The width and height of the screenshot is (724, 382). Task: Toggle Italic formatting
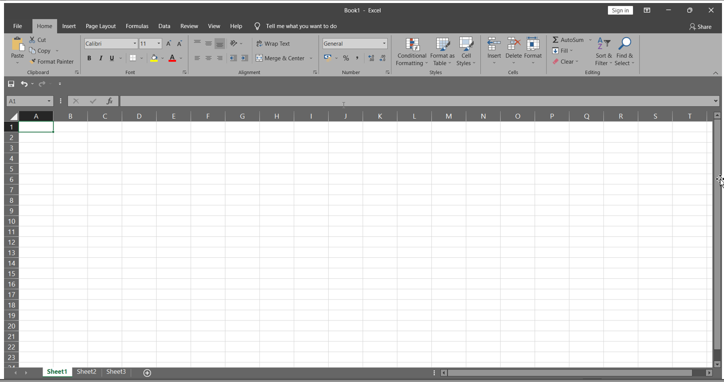101,58
